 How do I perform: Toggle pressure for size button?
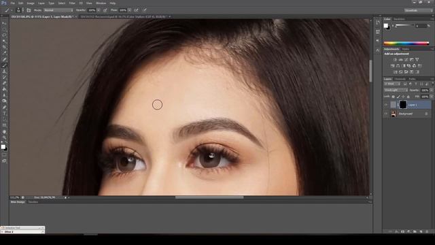pos(145,10)
